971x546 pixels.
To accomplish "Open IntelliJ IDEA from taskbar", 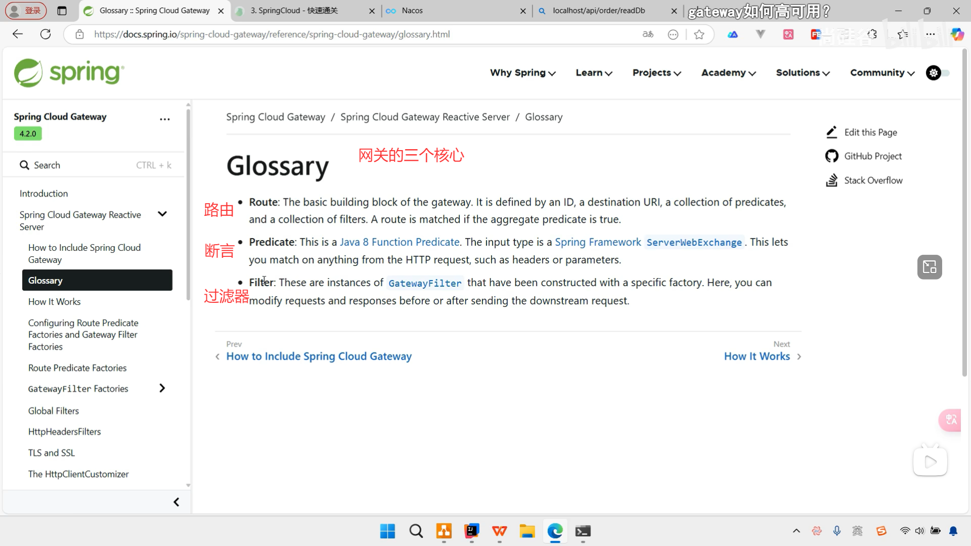I will (x=471, y=531).
